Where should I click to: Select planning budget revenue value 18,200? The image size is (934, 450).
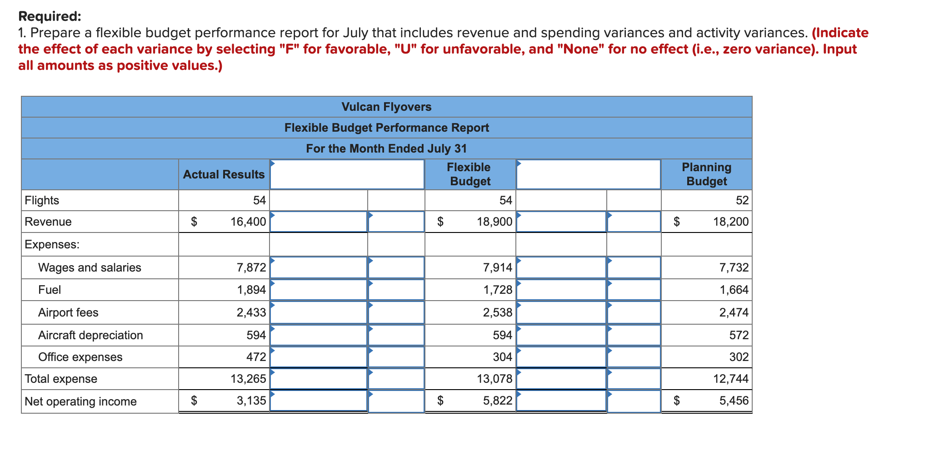coord(731,222)
